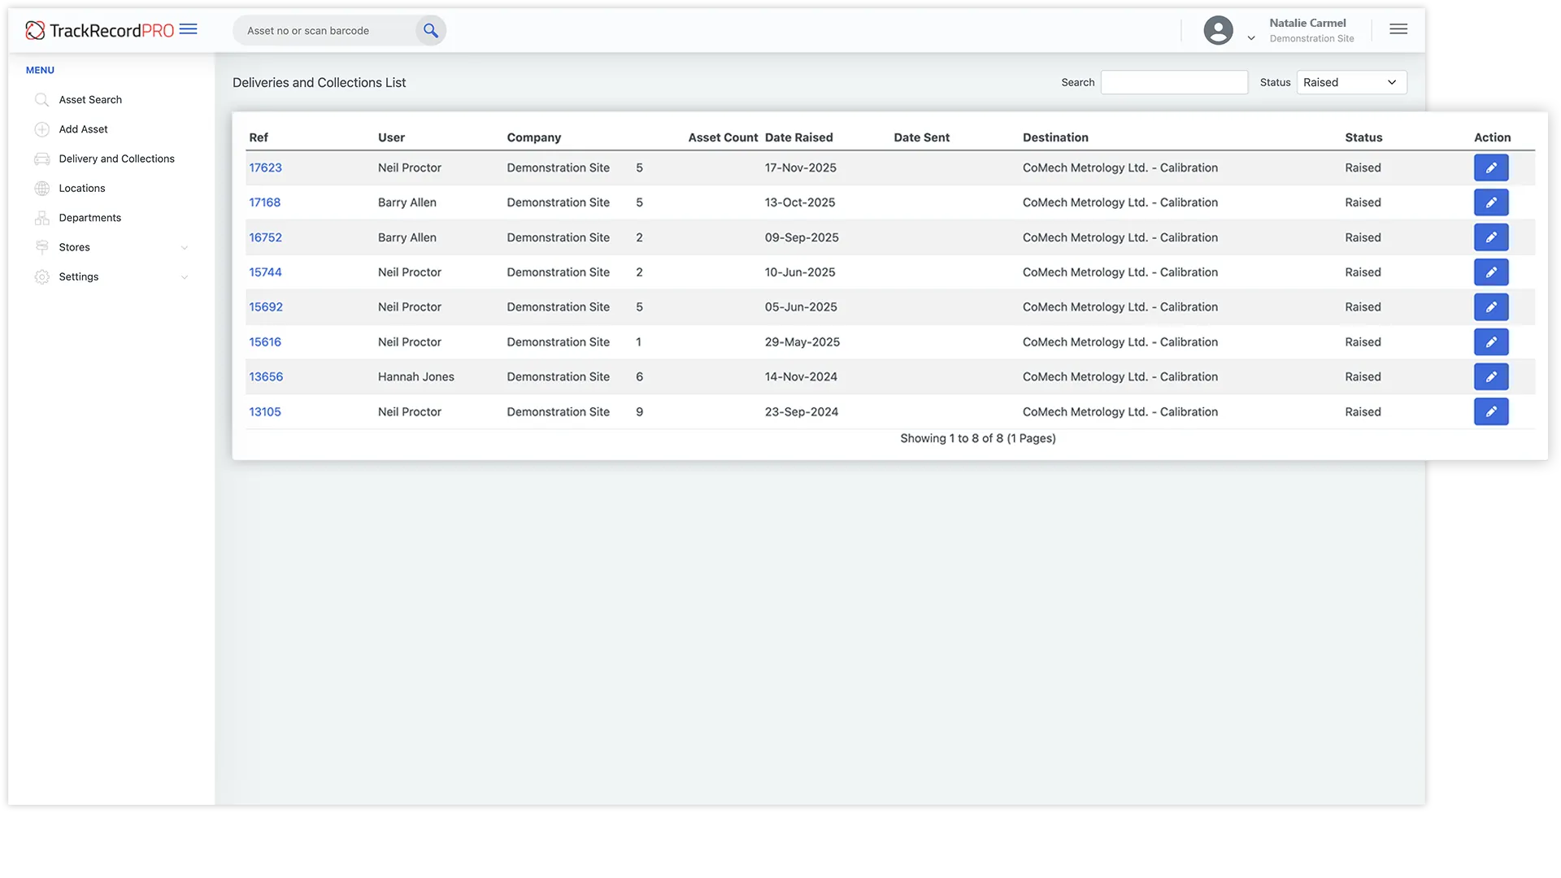Click edit pencil button for ref 13656
Image resolution: width=1561 pixels, height=878 pixels.
[1490, 377]
